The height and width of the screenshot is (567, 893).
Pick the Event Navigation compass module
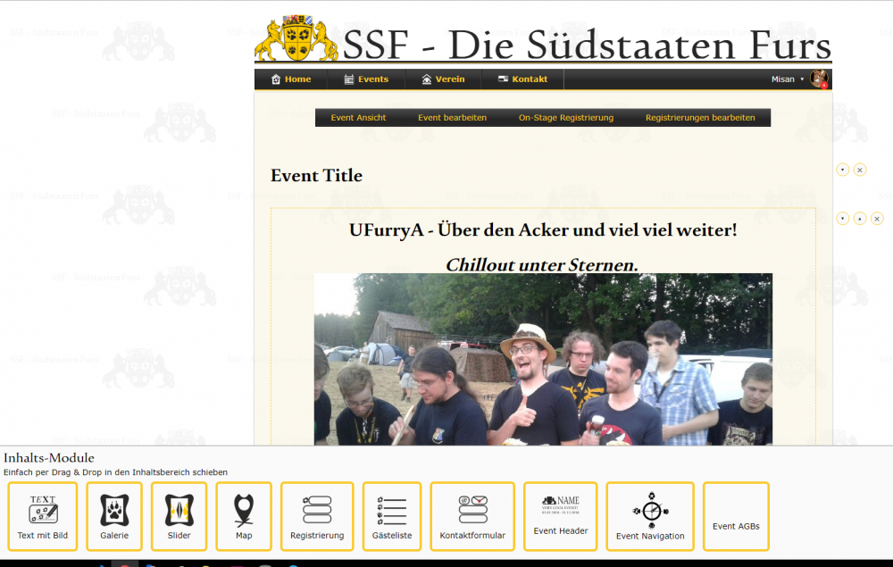point(650,516)
